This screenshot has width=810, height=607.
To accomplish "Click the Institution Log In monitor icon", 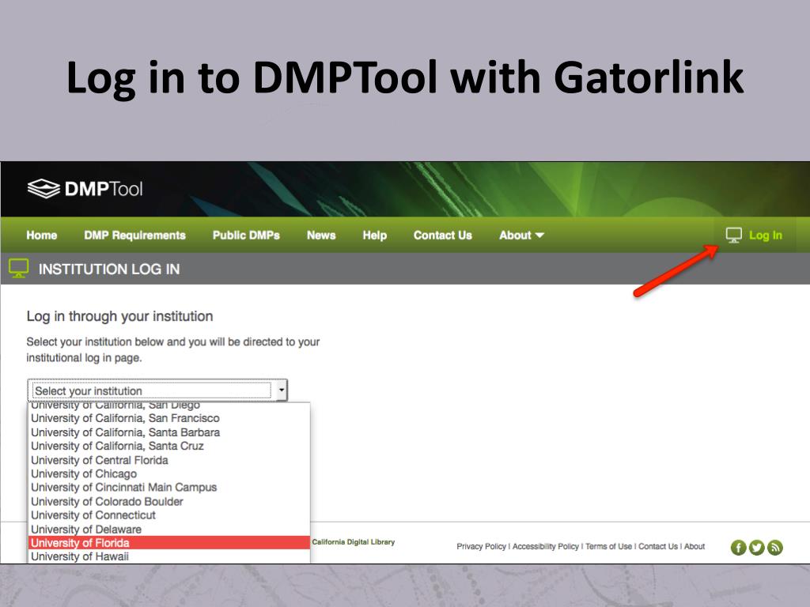I will (19, 269).
